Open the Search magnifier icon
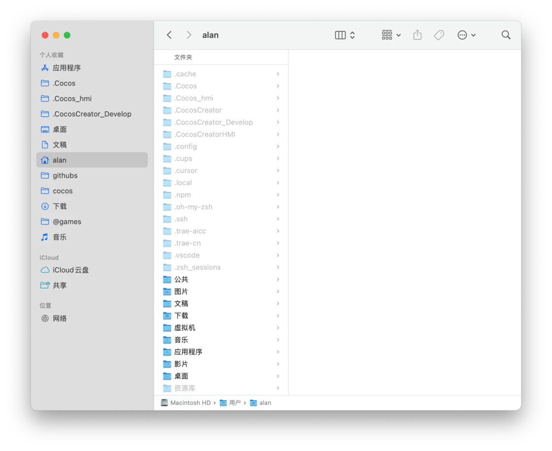The height and width of the screenshot is (451, 552). (506, 35)
